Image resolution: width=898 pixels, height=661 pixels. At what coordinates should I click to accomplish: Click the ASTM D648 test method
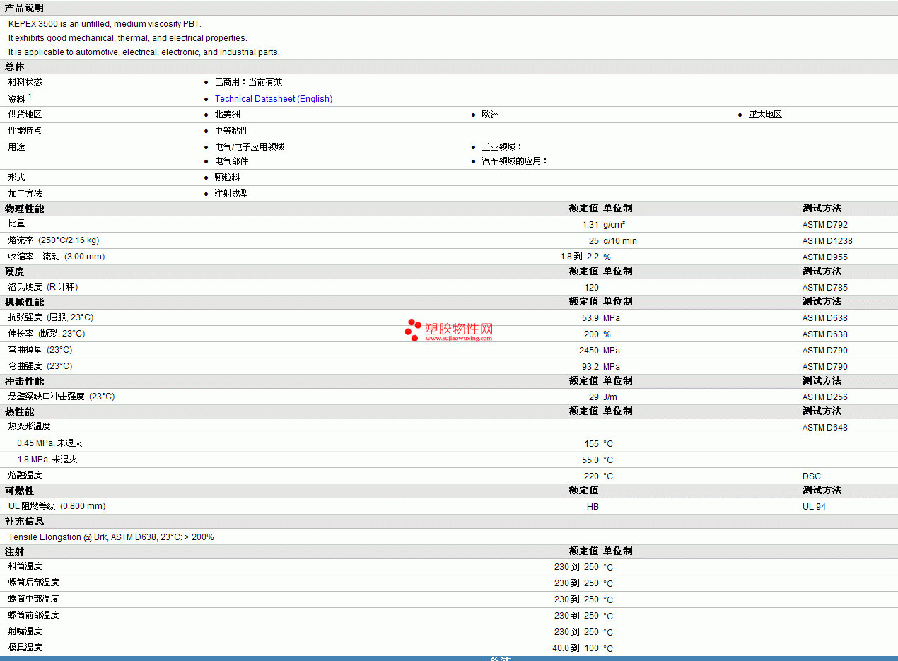[825, 428]
